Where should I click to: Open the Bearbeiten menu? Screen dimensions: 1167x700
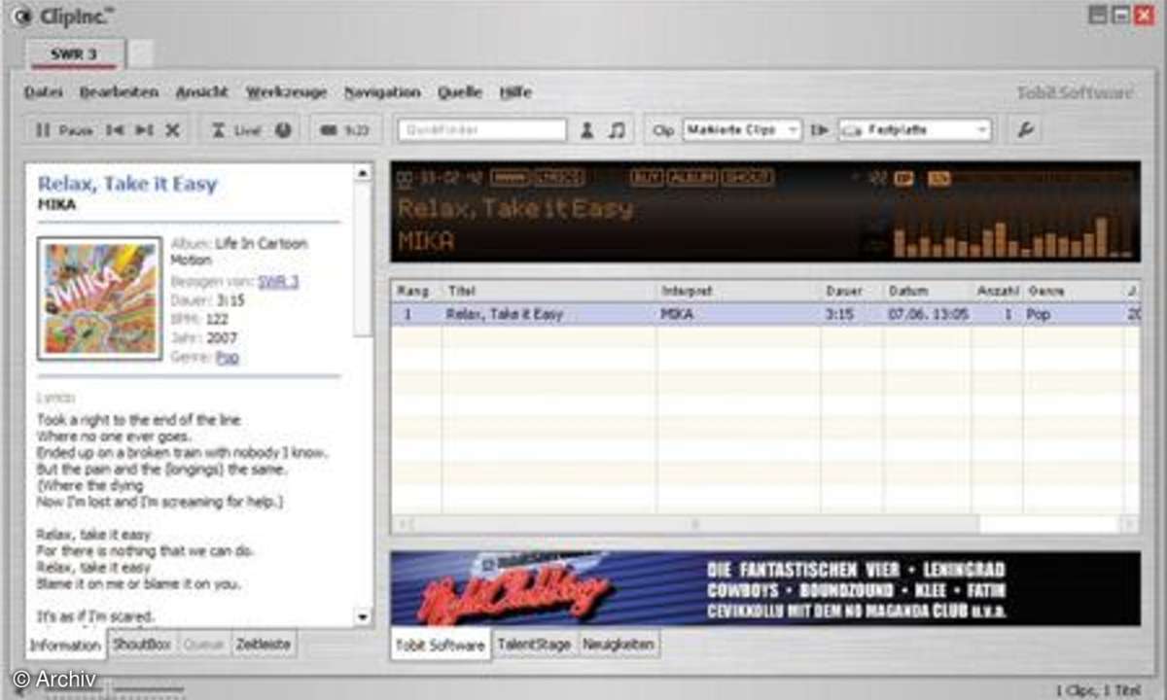tap(119, 92)
